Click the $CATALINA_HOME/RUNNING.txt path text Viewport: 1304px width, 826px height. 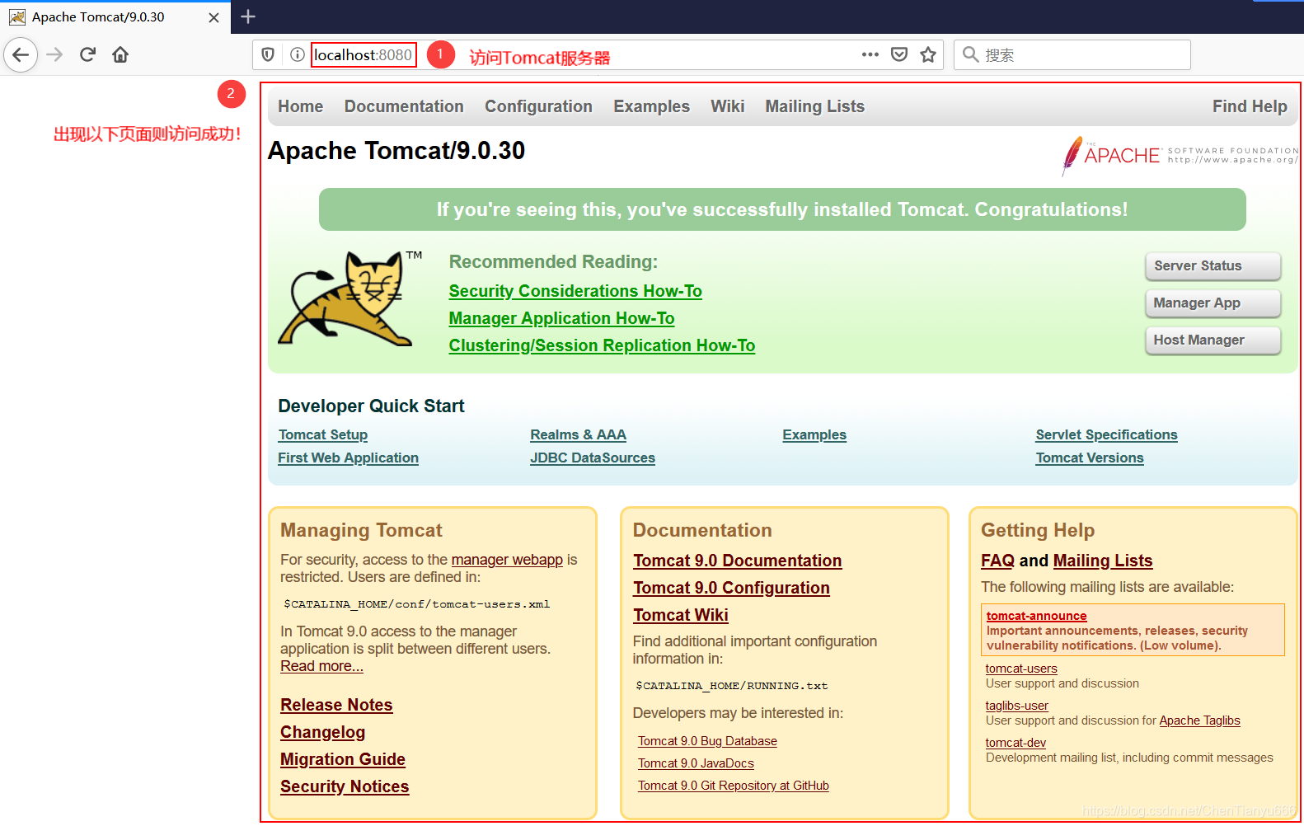(732, 686)
